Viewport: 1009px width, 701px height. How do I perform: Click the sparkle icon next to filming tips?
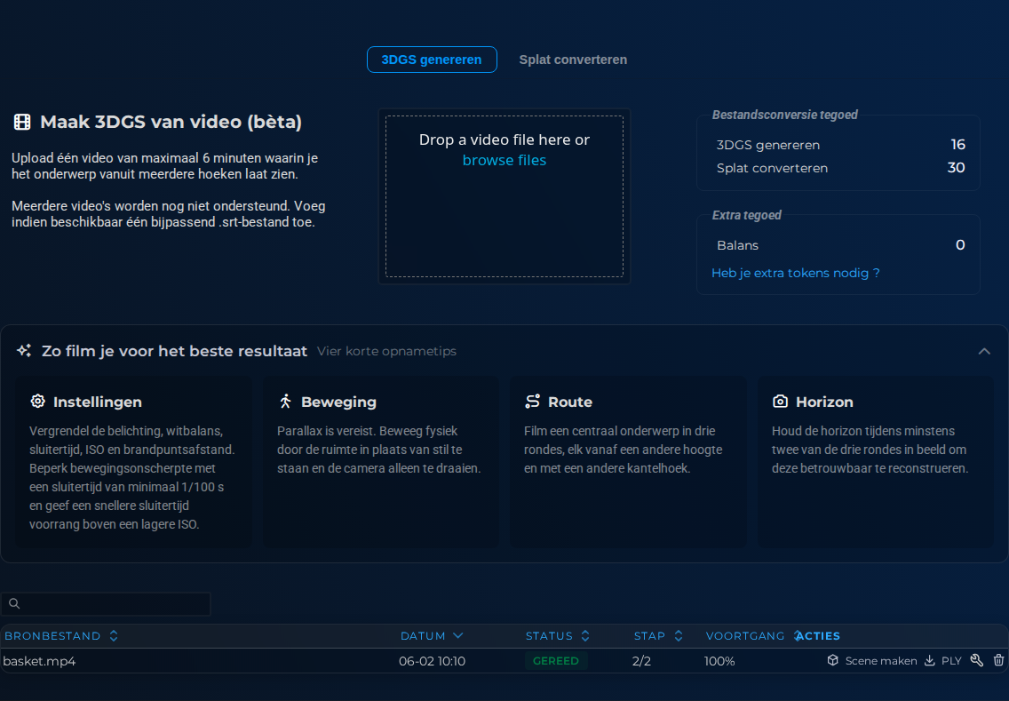pyautogui.click(x=24, y=351)
